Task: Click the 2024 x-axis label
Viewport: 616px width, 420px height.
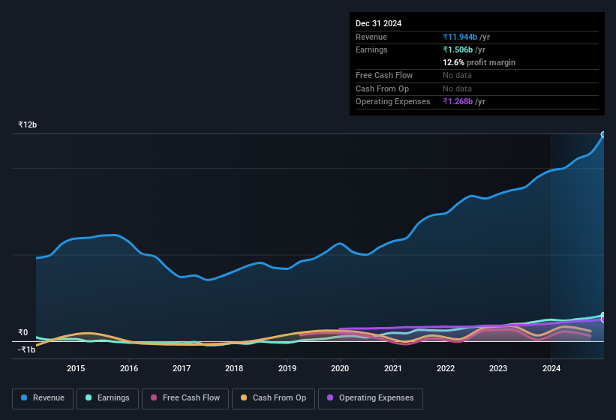Action: pyautogui.click(x=551, y=368)
